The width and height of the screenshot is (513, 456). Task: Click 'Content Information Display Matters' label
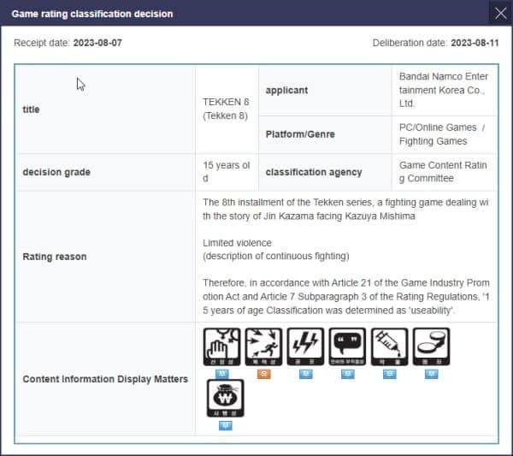click(105, 379)
